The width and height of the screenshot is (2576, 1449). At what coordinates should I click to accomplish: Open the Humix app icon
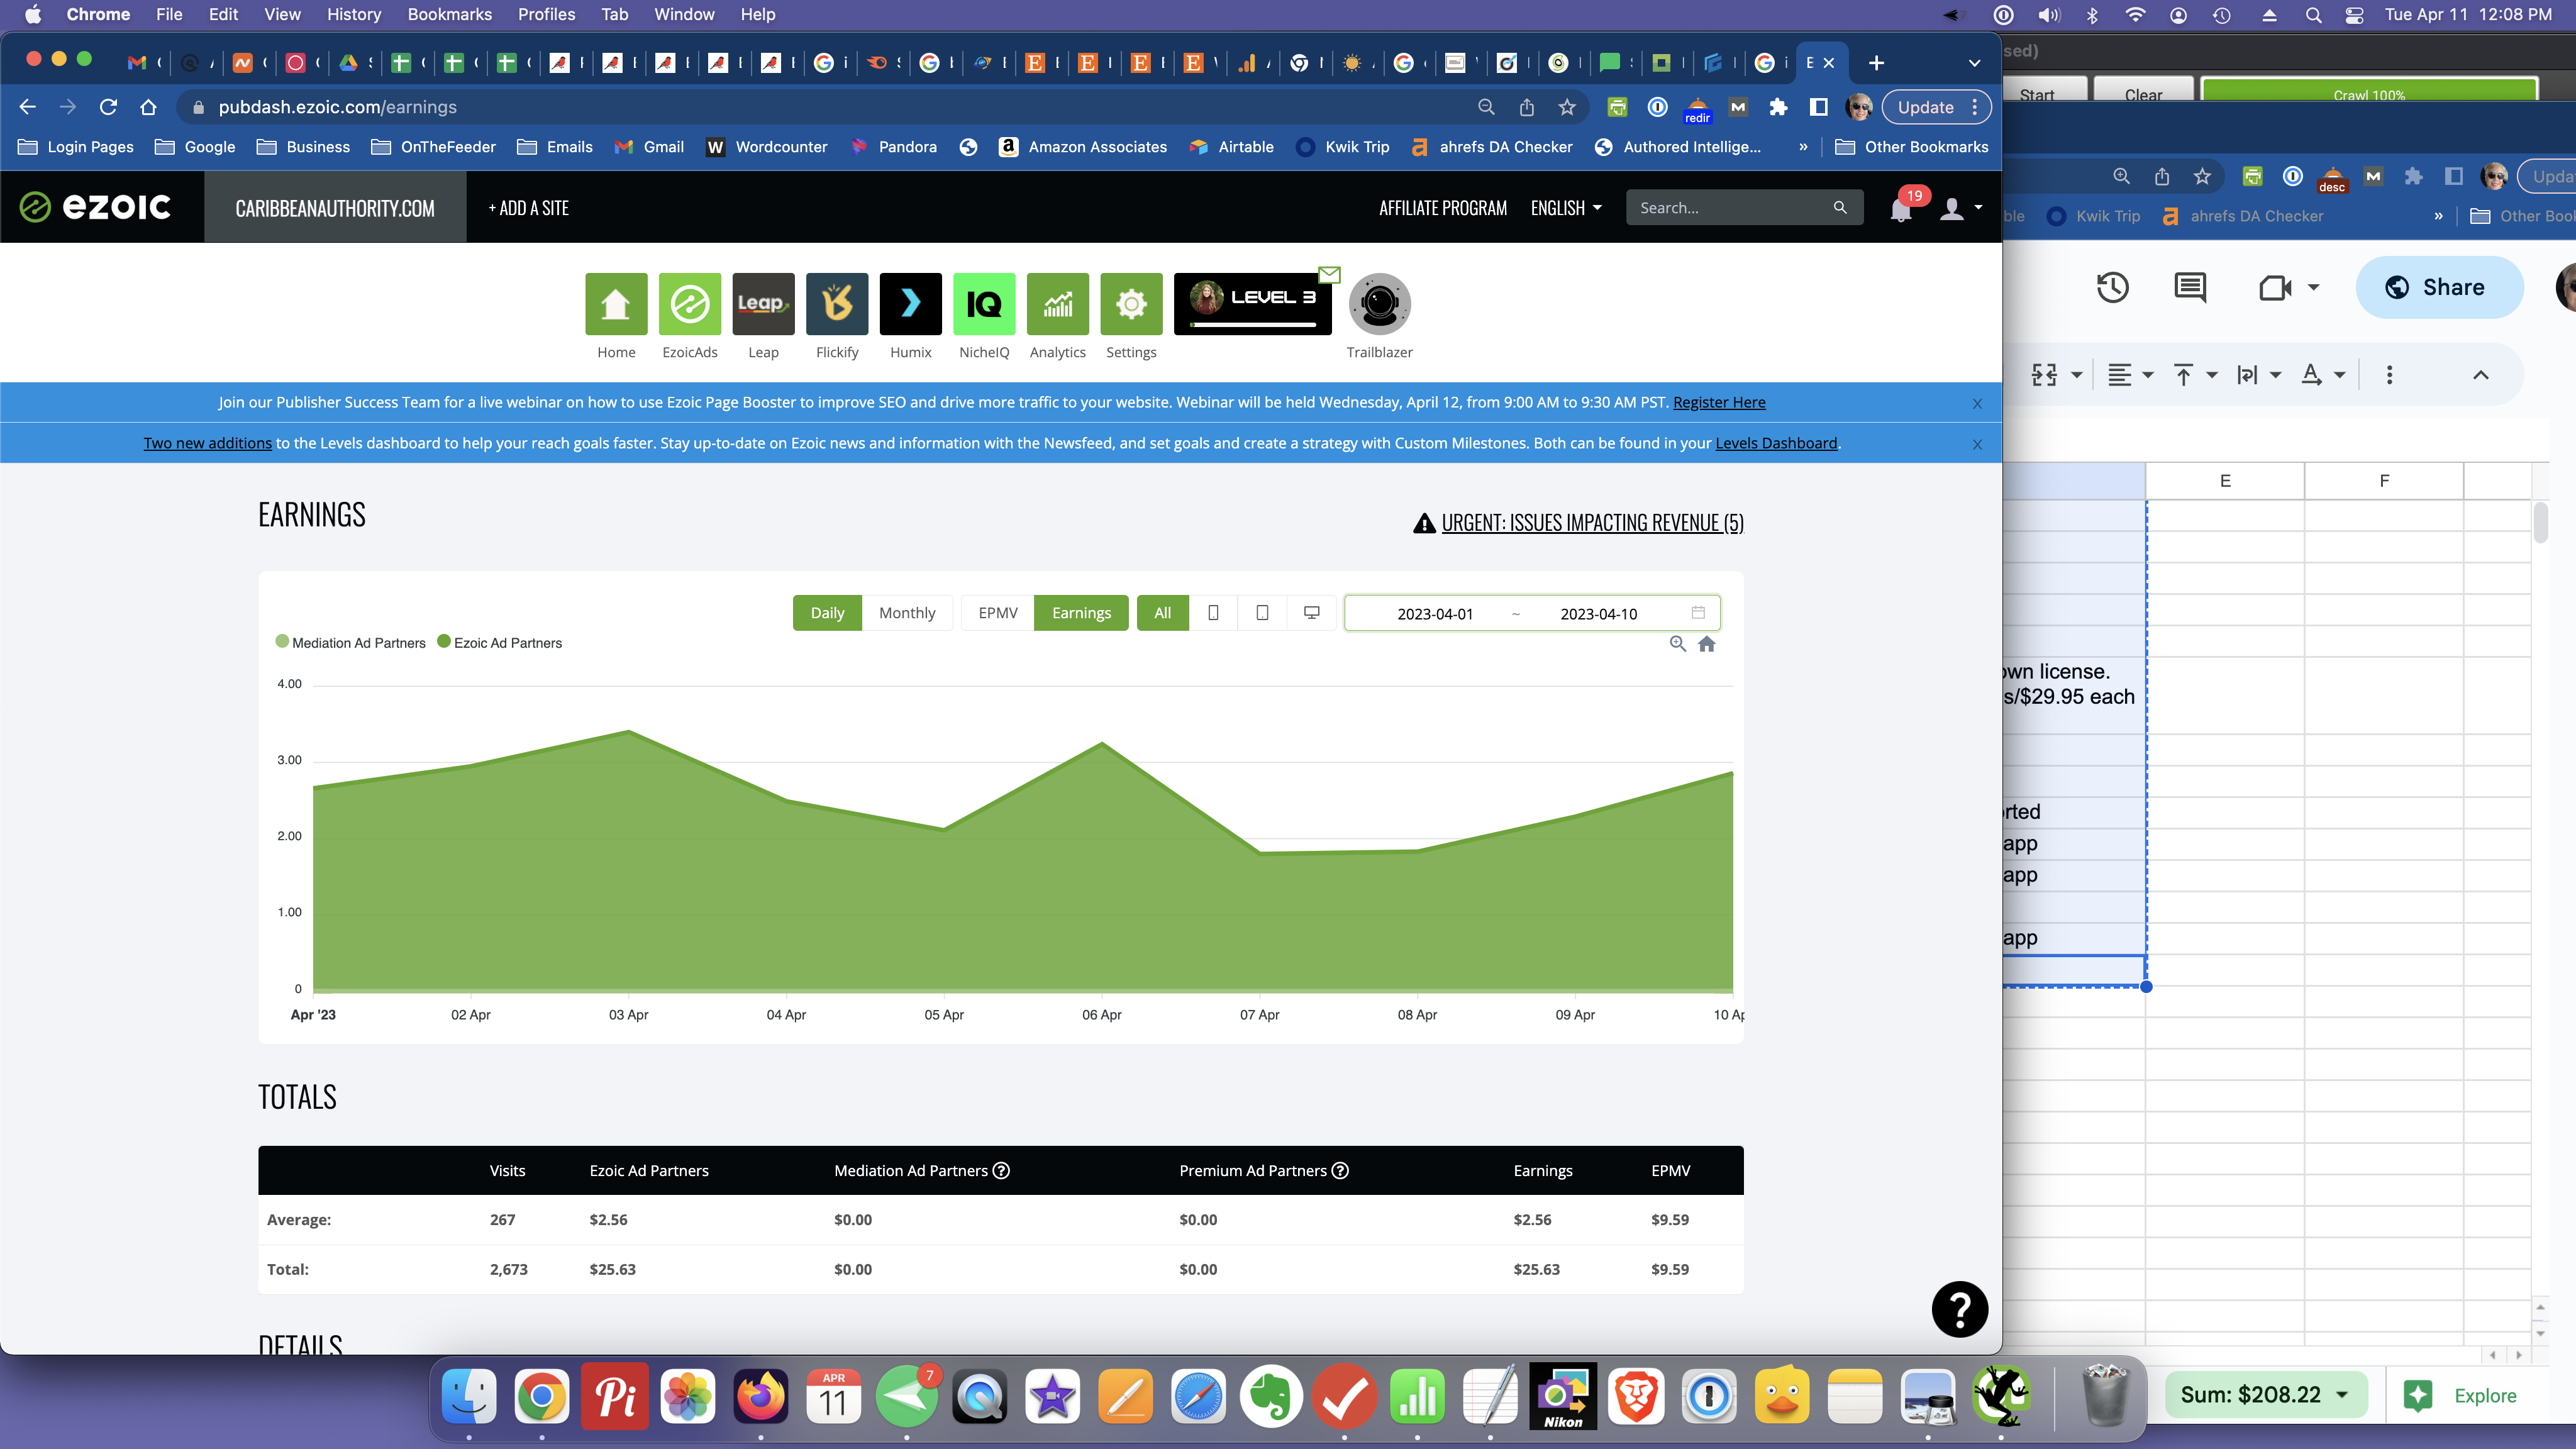point(910,303)
